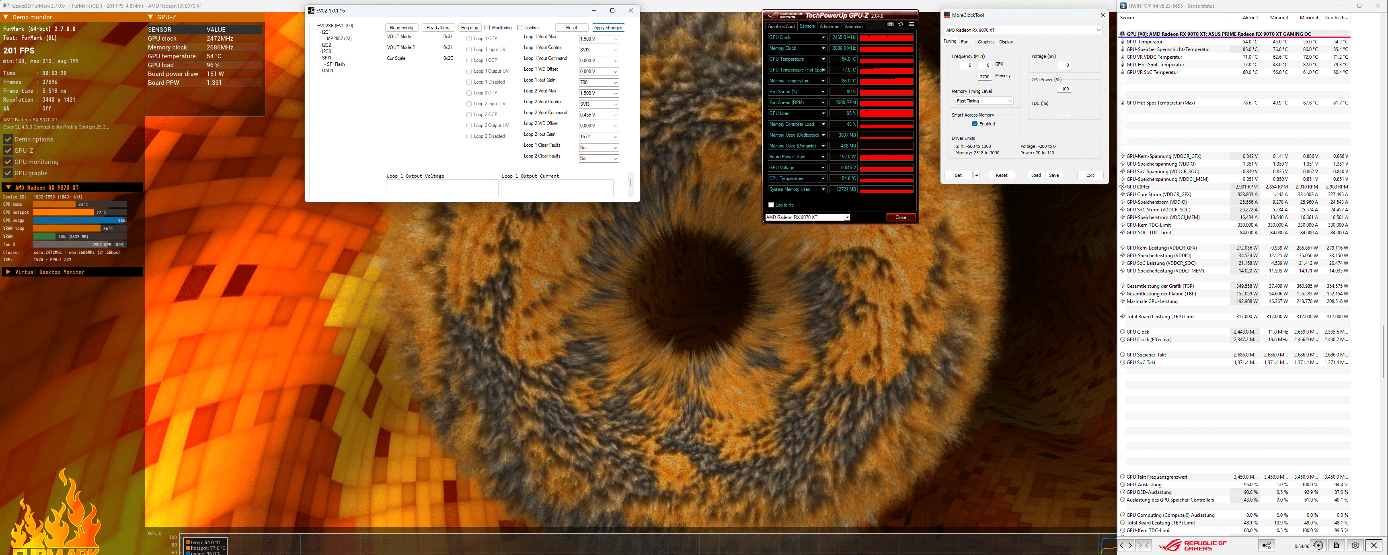
Task: Click Apply changes in EVC2
Action: (x=608, y=27)
